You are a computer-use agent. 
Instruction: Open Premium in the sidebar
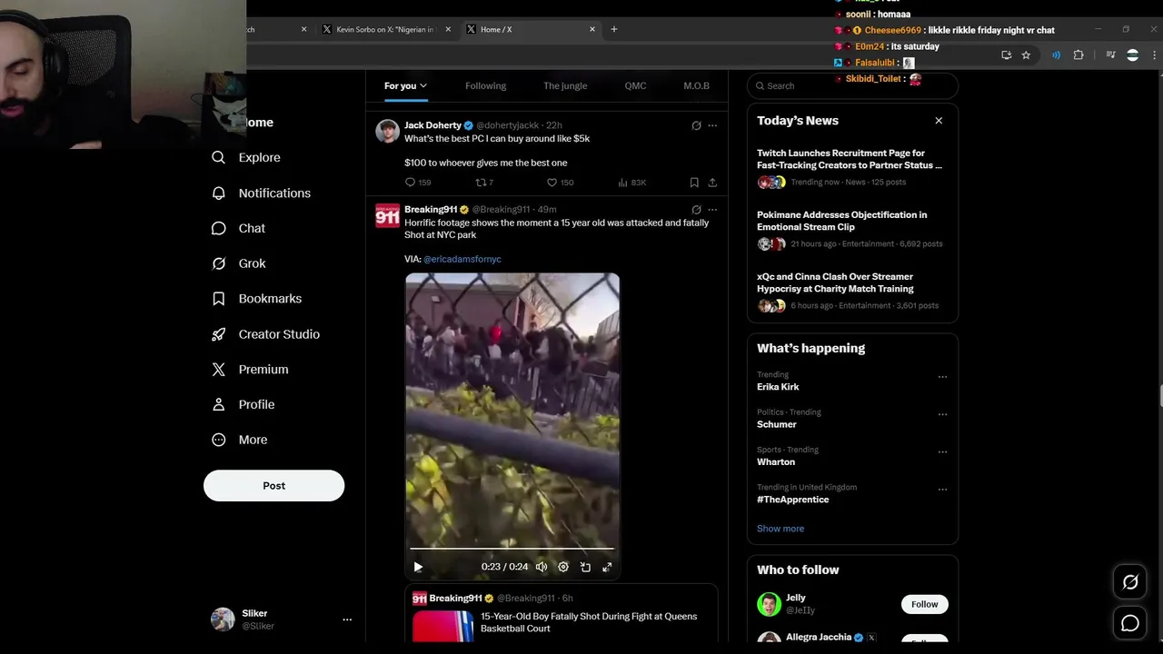click(x=250, y=370)
